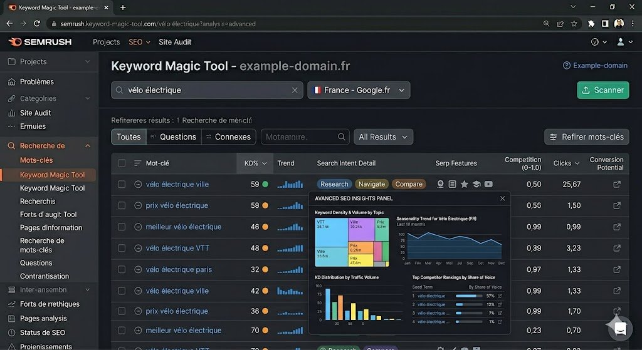Viewport: 642px width, 350px height.
Task: Click the Pages analysis sidebar icon
Action: click(11, 318)
